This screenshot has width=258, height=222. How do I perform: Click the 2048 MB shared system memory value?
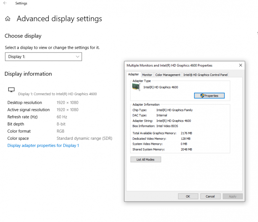click(186, 149)
